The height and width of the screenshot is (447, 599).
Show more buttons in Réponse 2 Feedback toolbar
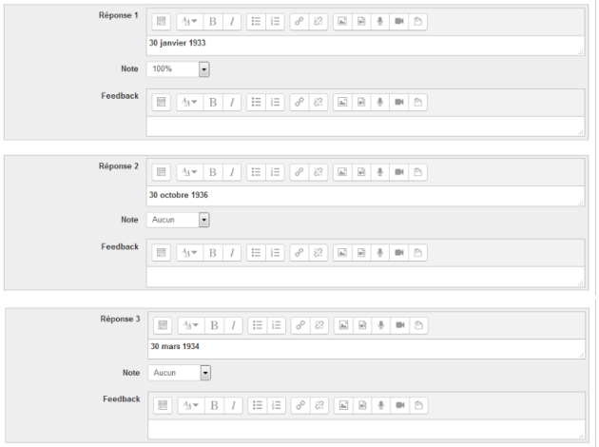(x=161, y=252)
